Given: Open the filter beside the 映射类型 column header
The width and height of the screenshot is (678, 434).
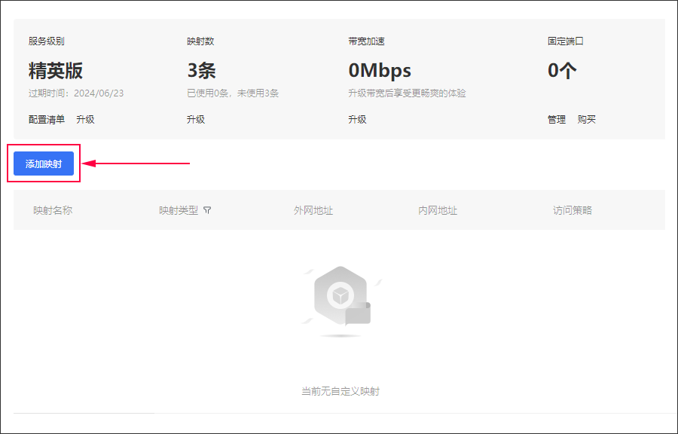Looking at the screenshot, I should pyautogui.click(x=208, y=210).
